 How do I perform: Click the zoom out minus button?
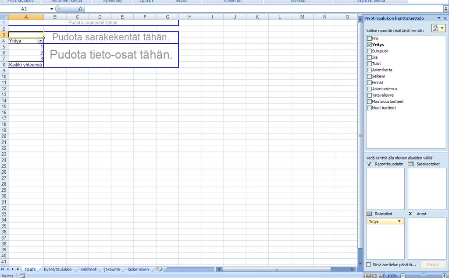tap(403, 276)
